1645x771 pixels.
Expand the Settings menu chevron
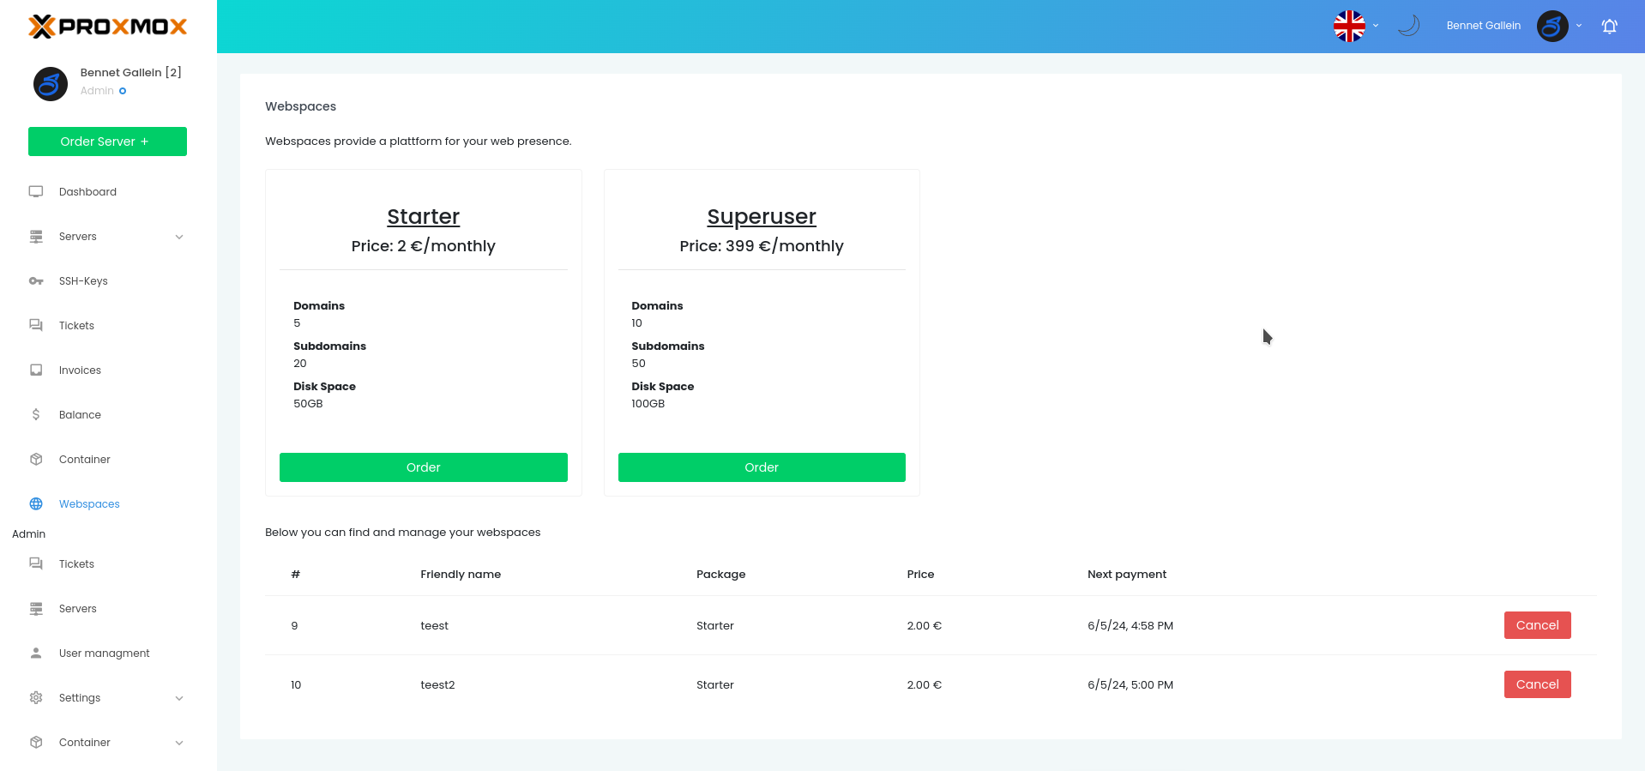pyautogui.click(x=179, y=699)
